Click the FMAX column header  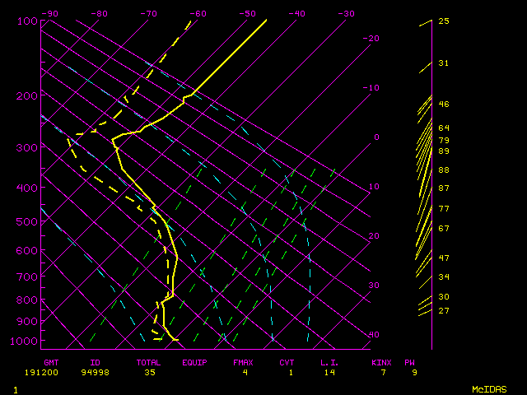click(x=244, y=362)
